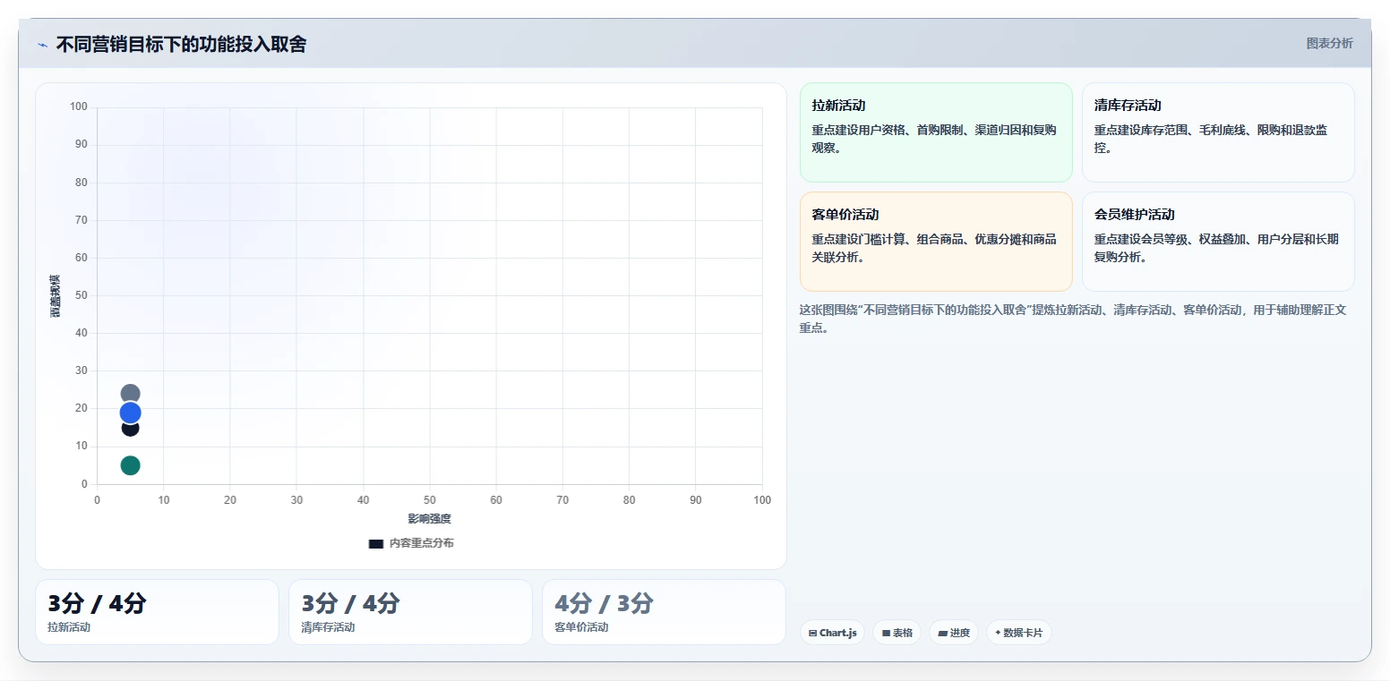
Task: Click the lightning icon beside the title
Action: pos(42,45)
